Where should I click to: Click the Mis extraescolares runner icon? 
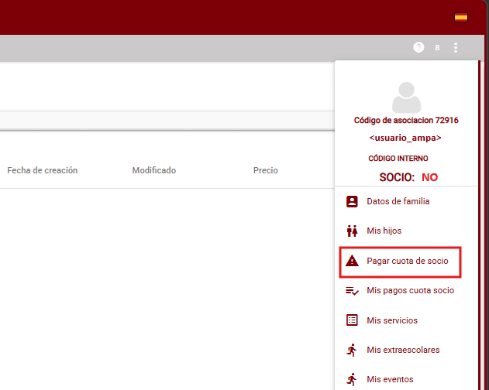(352, 350)
